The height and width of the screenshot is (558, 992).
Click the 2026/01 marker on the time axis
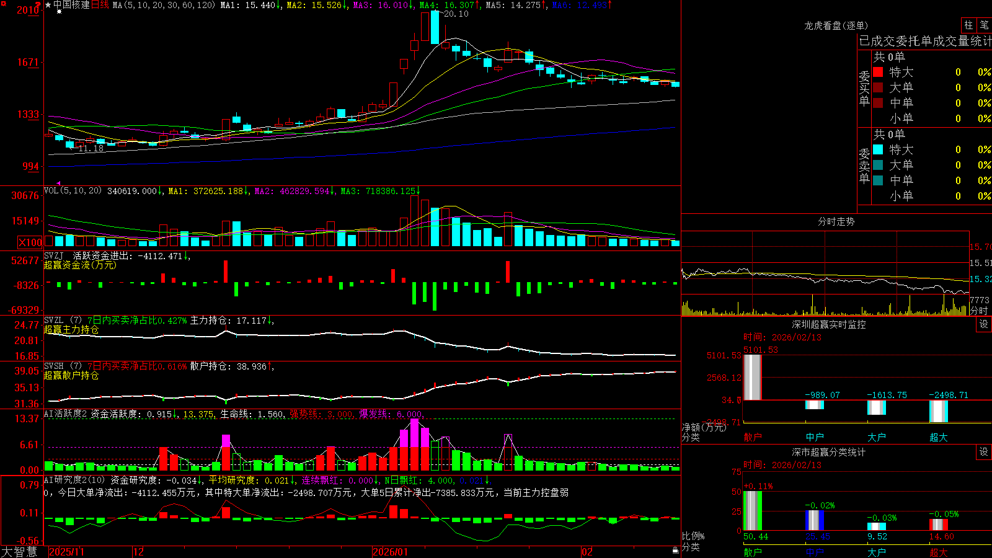[390, 552]
